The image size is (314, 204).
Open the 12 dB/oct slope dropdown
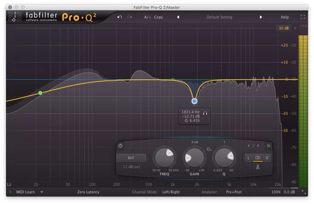(x=131, y=167)
